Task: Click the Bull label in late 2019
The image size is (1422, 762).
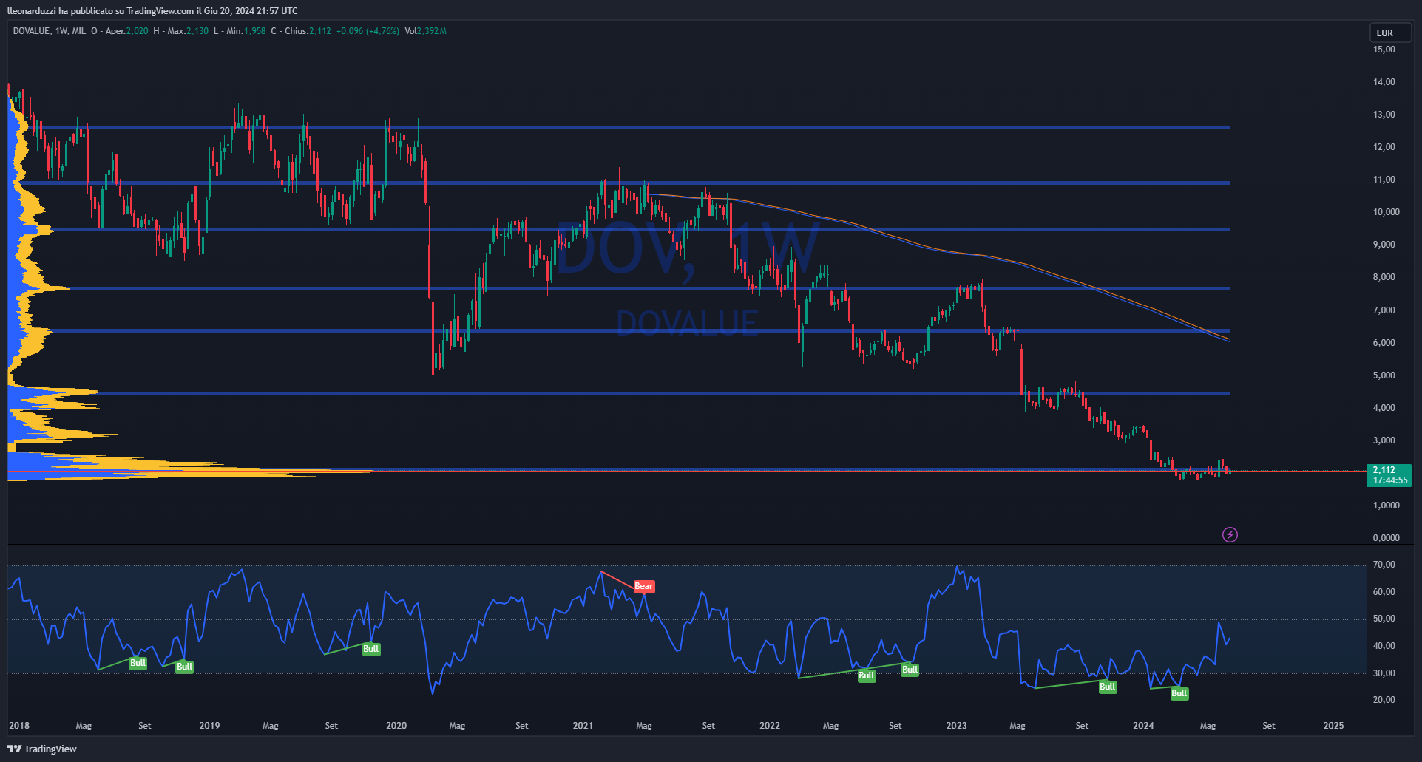Action: point(371,649)
